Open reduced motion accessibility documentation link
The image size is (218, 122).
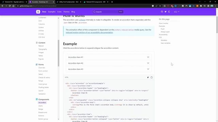point(89,33)
